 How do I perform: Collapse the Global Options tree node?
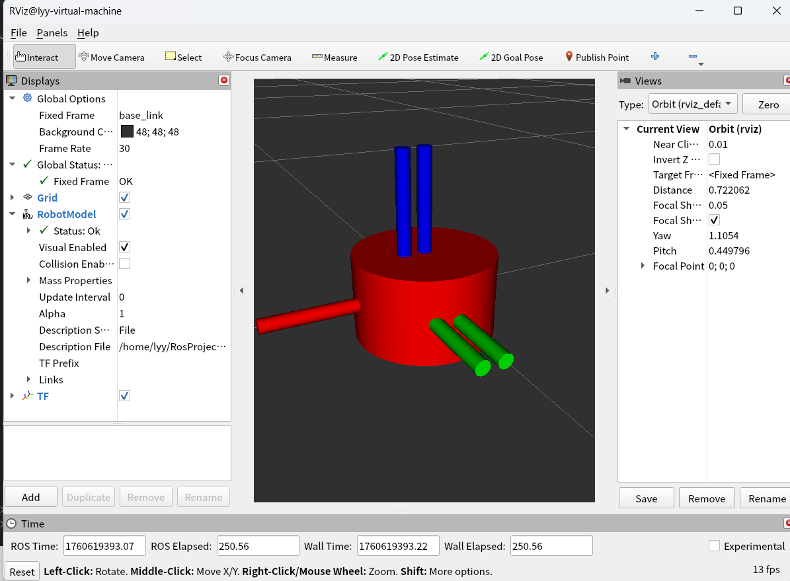pyautogui.click(x=12, y=98)
